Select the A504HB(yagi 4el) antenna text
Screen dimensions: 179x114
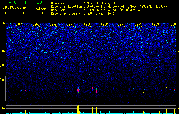click(100, 13)
